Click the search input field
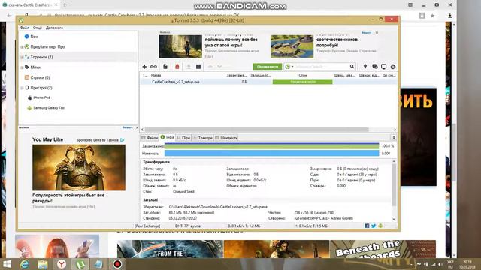This screenshot has width=481, height=270. point(322,67)
